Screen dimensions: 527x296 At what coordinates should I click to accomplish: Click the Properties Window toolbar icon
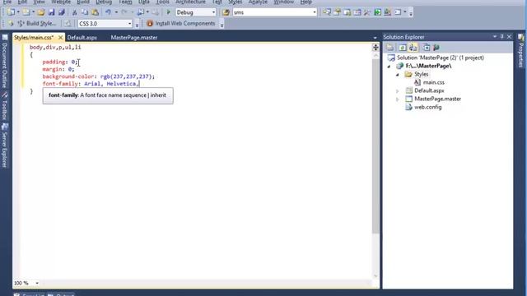pos(337,12)
